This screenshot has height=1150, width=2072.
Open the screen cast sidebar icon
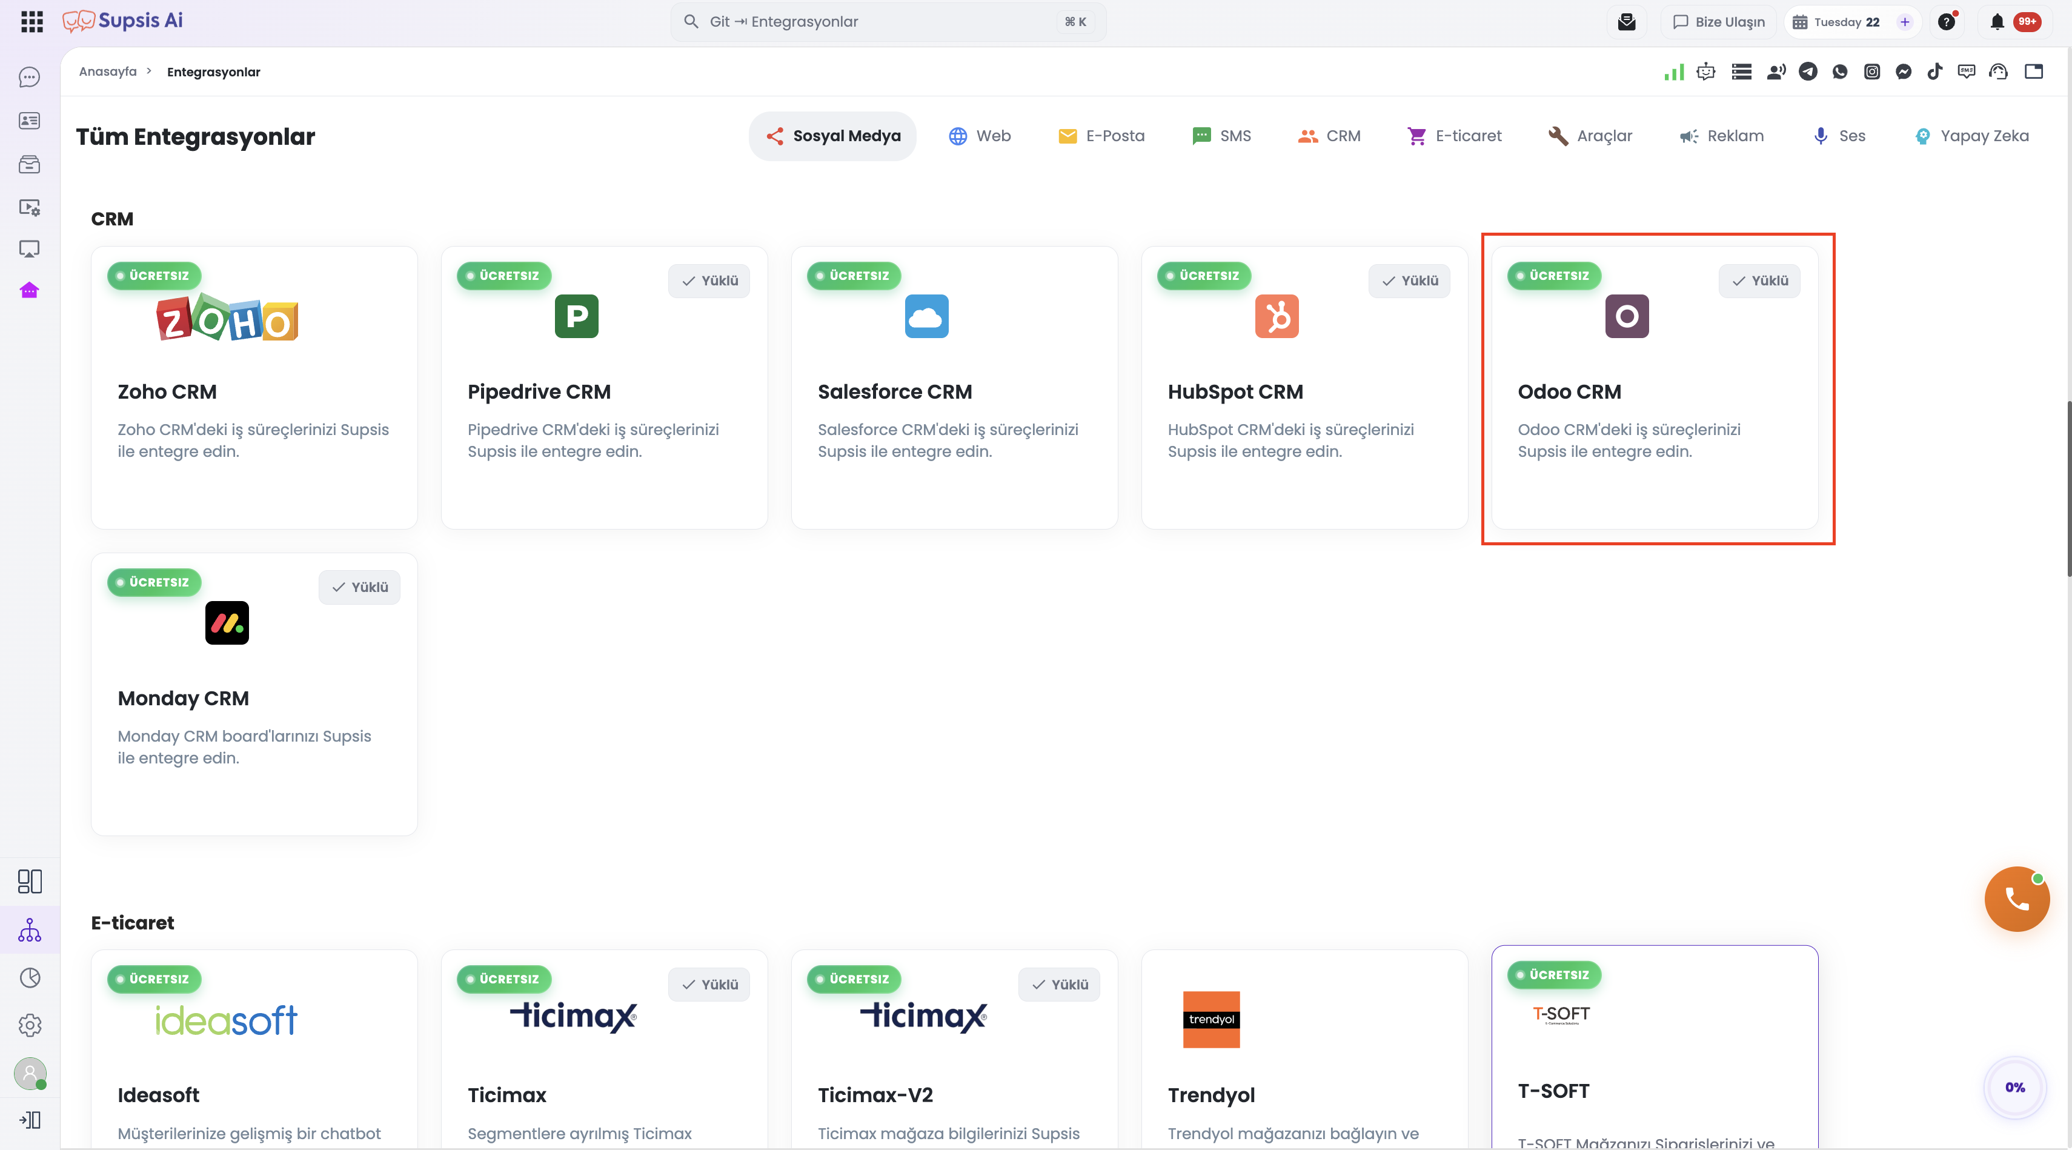[x=30, y=249]
